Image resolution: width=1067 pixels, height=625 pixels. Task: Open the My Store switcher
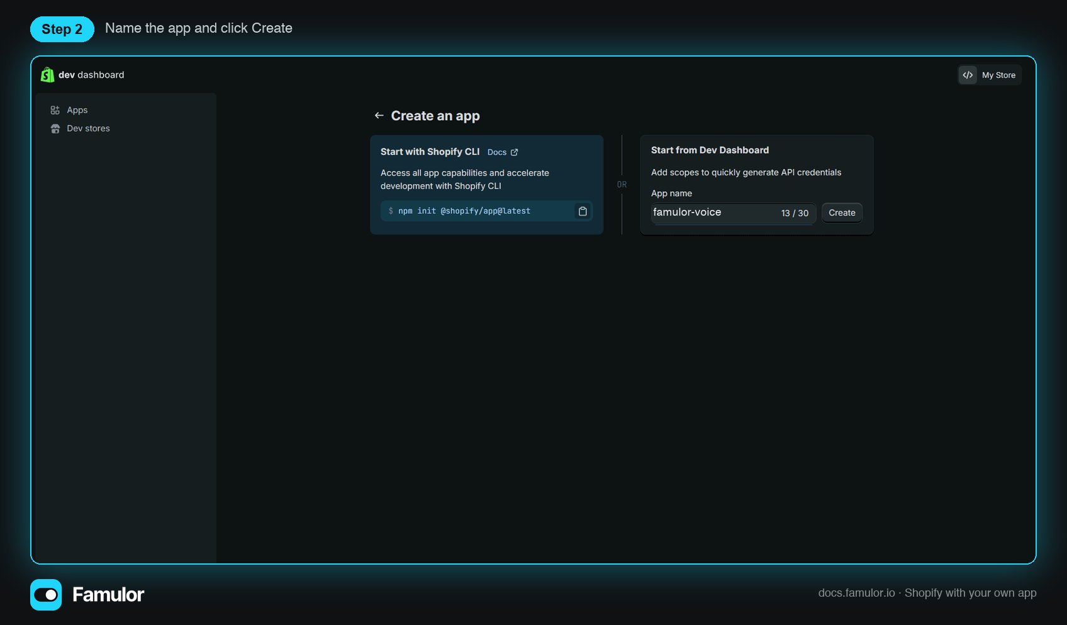click(x=990, y=75)
